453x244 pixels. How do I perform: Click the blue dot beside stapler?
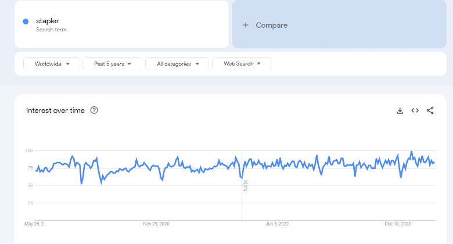26,21
